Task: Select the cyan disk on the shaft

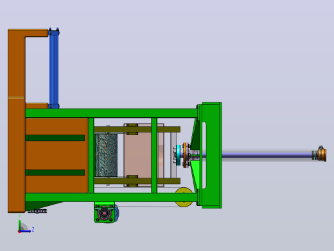Action: tap(178, 155)
